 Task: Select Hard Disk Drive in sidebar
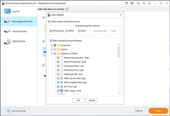pos(19,31)
